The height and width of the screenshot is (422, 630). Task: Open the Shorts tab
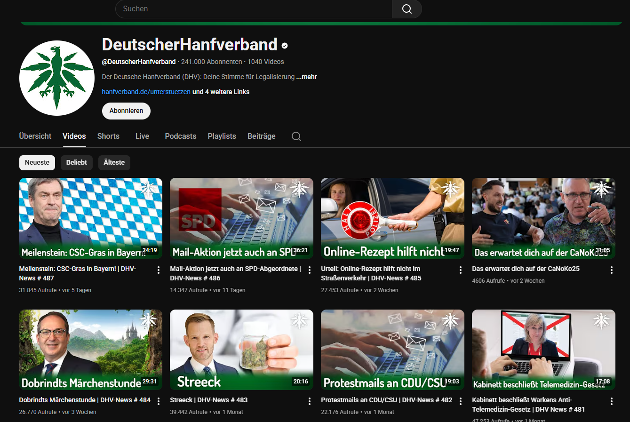pyautogui.click(x=108, y=136)
